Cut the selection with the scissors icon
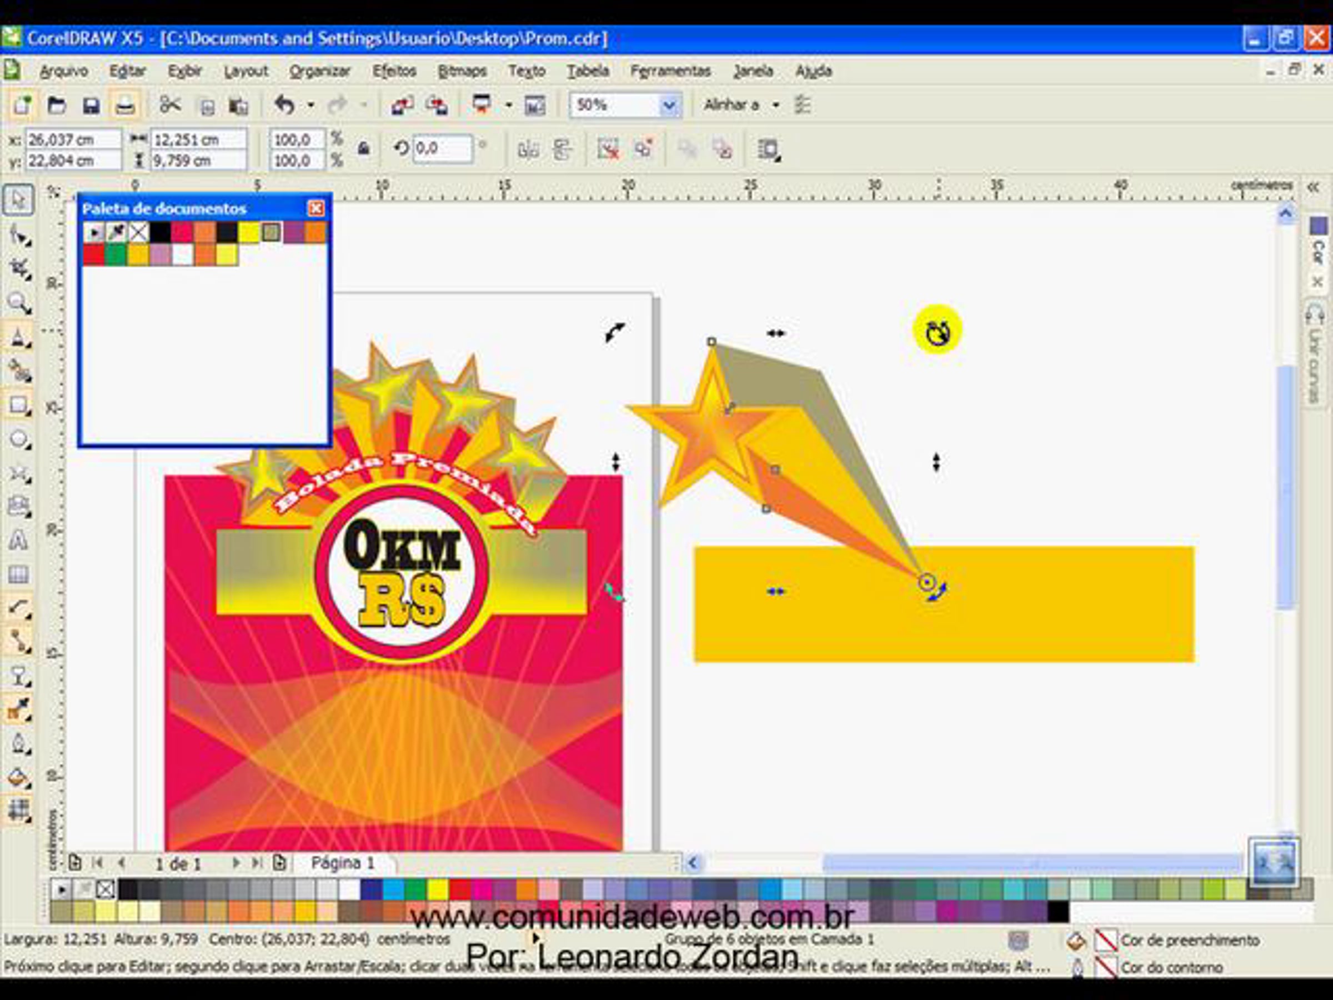 tap(170, 106)
